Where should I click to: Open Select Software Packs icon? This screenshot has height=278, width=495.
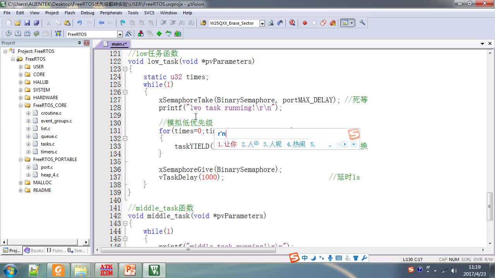[169, 34]
